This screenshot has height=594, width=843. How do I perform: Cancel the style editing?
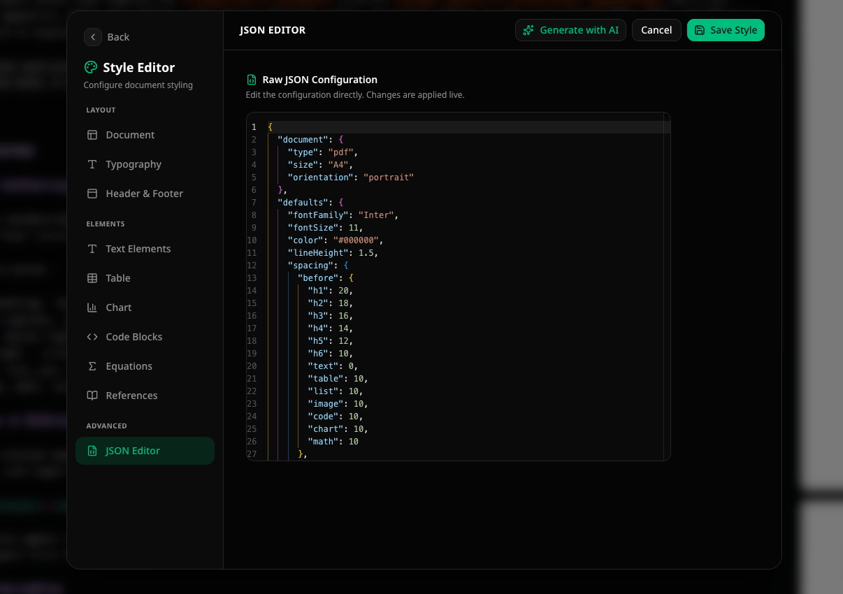point(656,30)
